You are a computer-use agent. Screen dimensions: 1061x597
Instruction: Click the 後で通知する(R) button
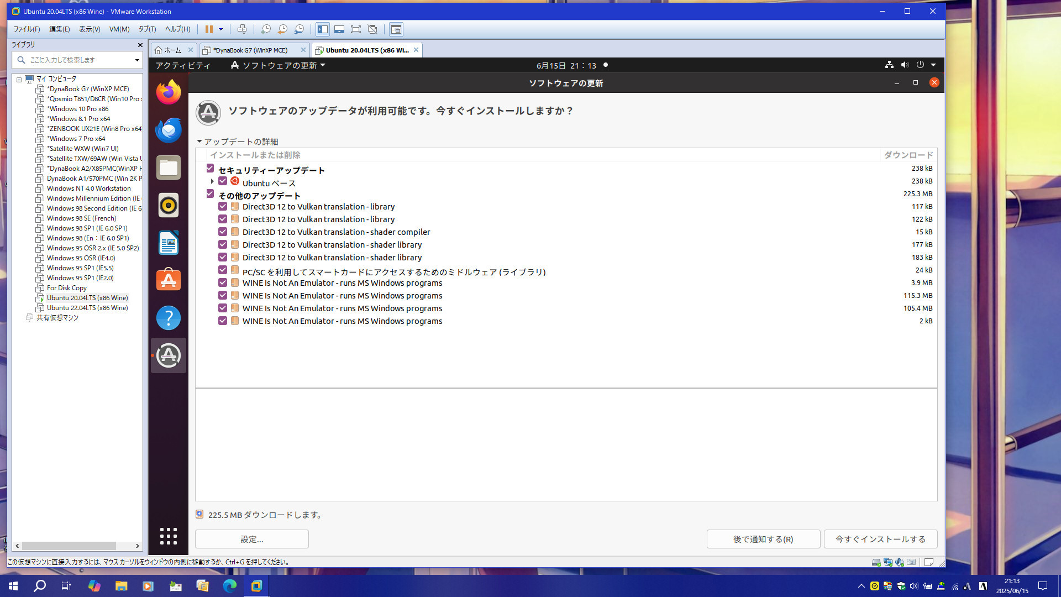(763, 539)
